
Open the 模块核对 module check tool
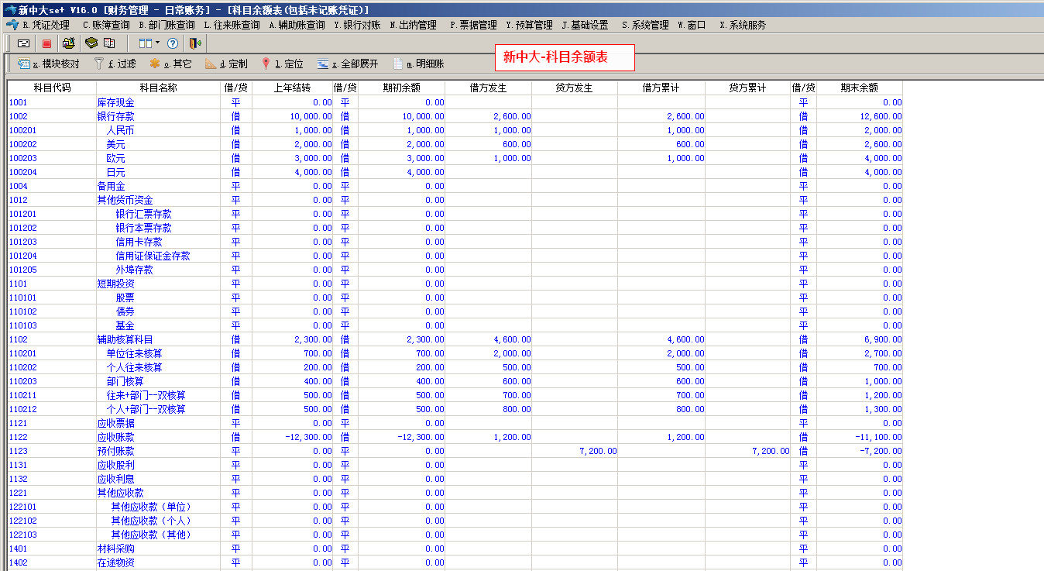click(x=49, y=64)
